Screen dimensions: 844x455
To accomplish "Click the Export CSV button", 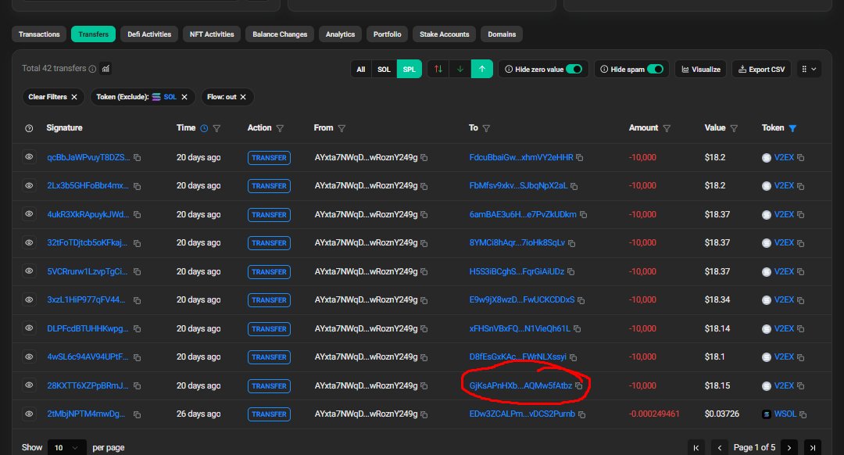I will [x=761, y=69].
